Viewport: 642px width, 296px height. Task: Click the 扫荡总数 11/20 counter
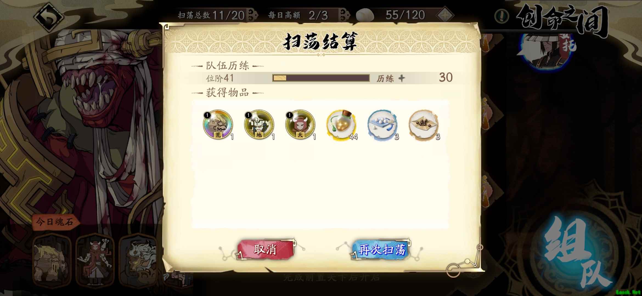[211, 15]
